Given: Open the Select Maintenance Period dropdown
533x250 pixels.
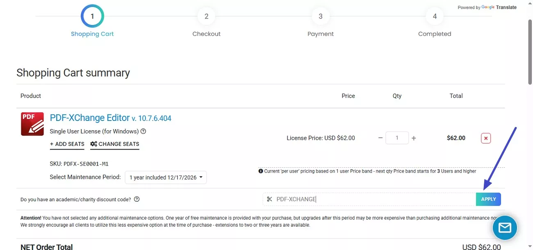Looking at the screenshot, I should [x=166, y=177].
